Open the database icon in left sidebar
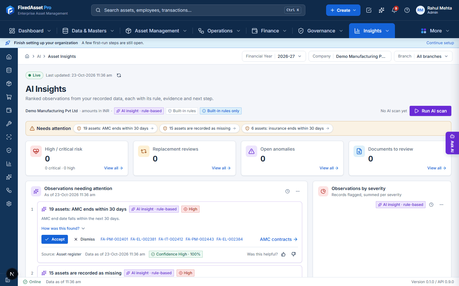 [x=9, y=70]
